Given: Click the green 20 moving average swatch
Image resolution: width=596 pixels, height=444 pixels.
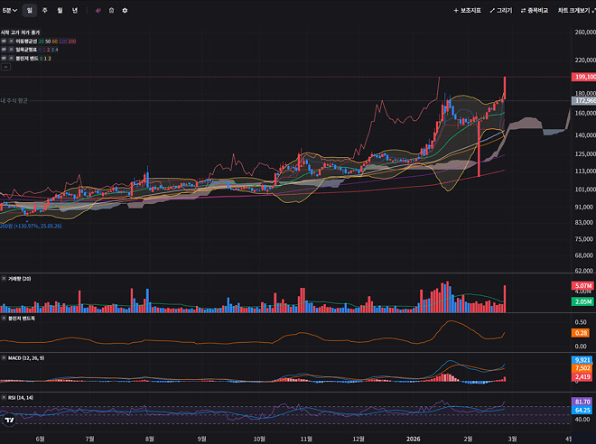Looking at the screenshot, I should (41, 42).
